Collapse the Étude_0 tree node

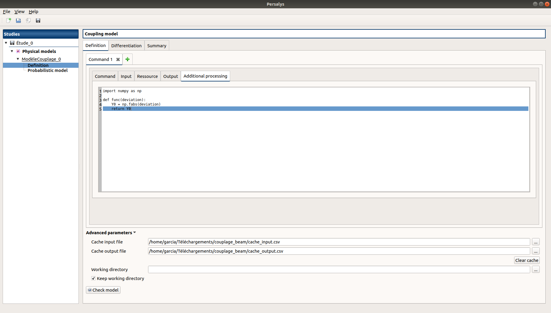click(6, 43)
